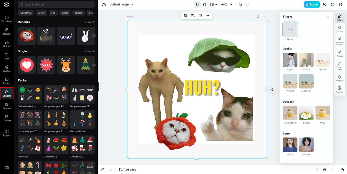This screenshot has width=347, height=174.
Task: Click the rotate handle beside canvas
Action: pyautogui.click(x=273, y=89)
